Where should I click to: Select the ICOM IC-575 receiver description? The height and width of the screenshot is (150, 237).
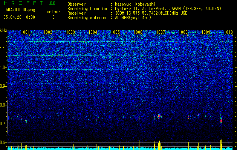click(151, 13)
